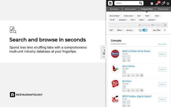The image size is (171, 107).
Task: Click the checkmark badge under BonChon
Action: tap(124, 87)
